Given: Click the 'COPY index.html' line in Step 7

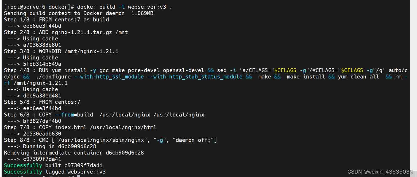Looking at the screenshot, I should click(x=80, y=127).
